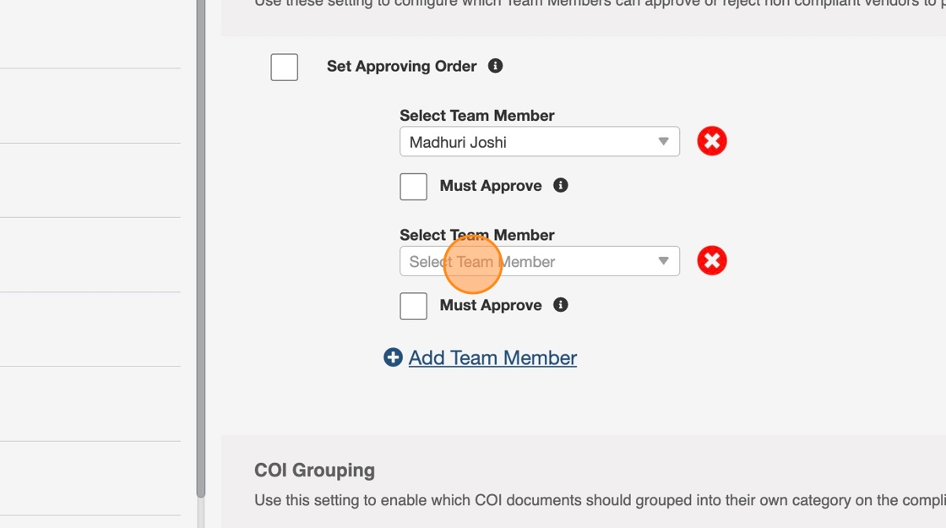Click Must Approve label below Madhuri Joshi

pos(491,186)
